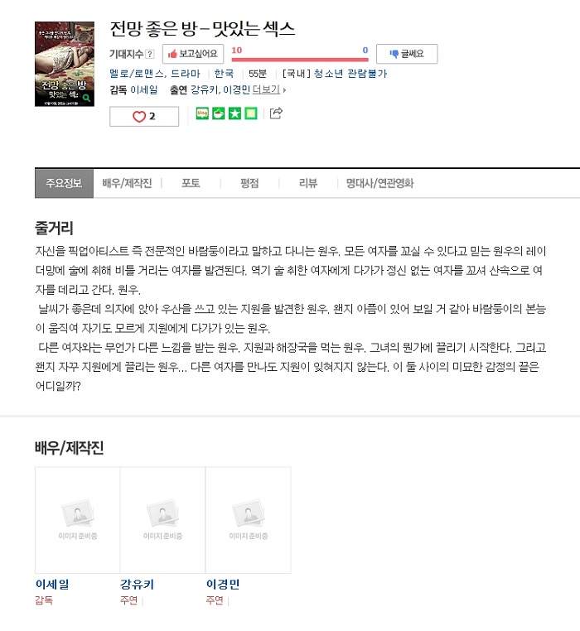Go to the 명대사/연관영화 tab
Image resolution: width=580 pixels, height=631 pixels.
(379, 184)
